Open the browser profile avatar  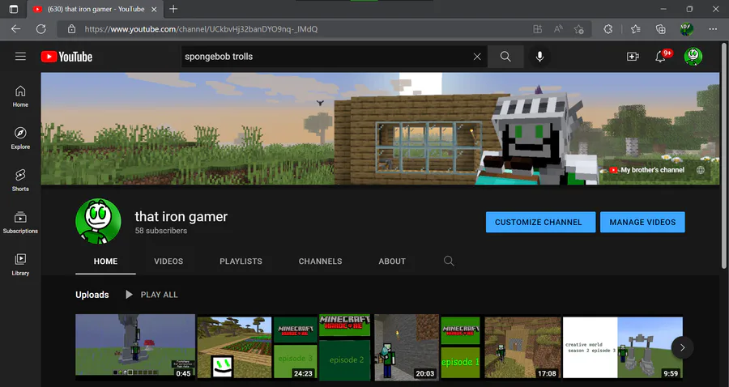[x=687, y=29]
